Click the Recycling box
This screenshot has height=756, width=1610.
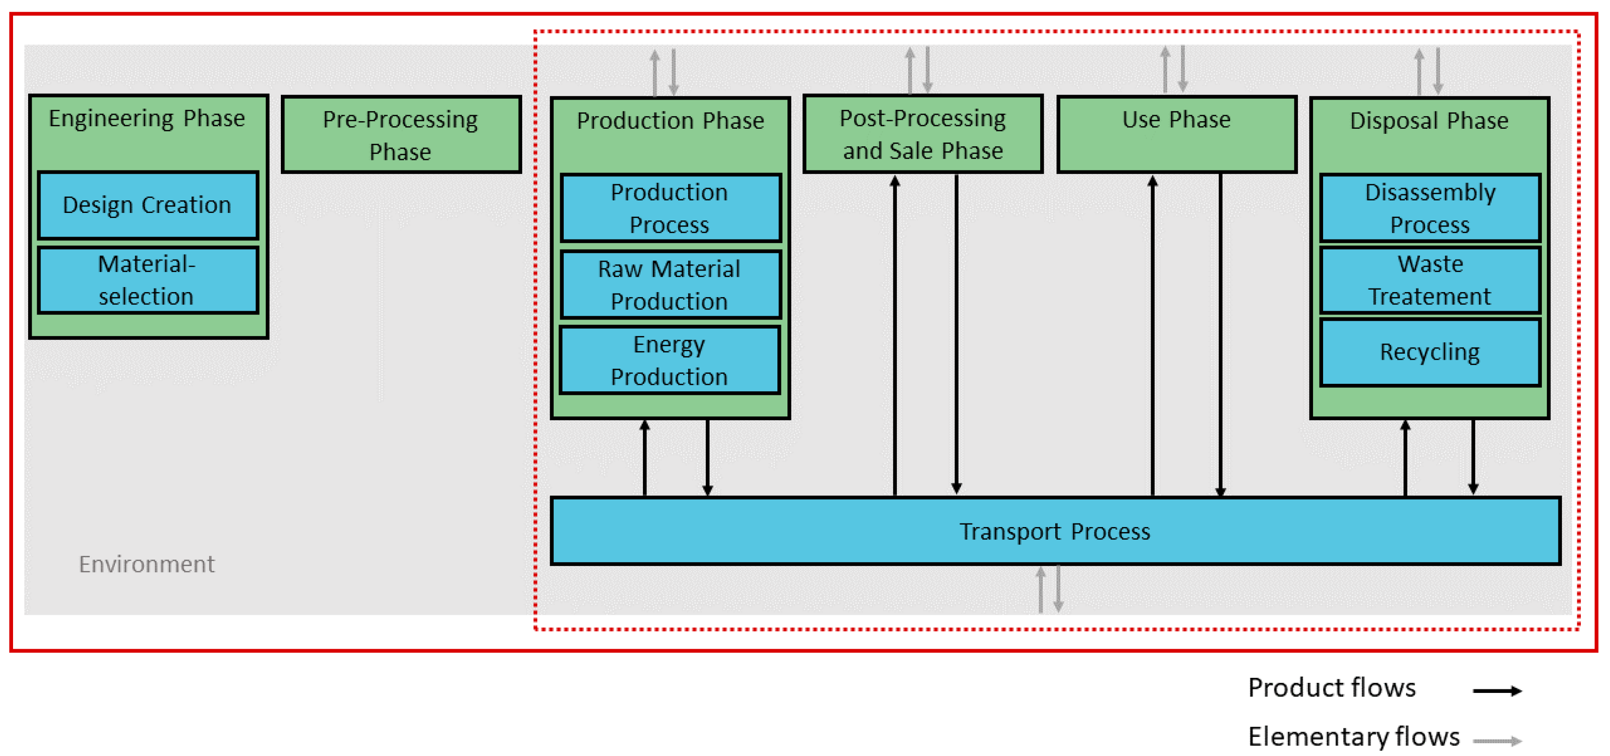coord(1430,353)
